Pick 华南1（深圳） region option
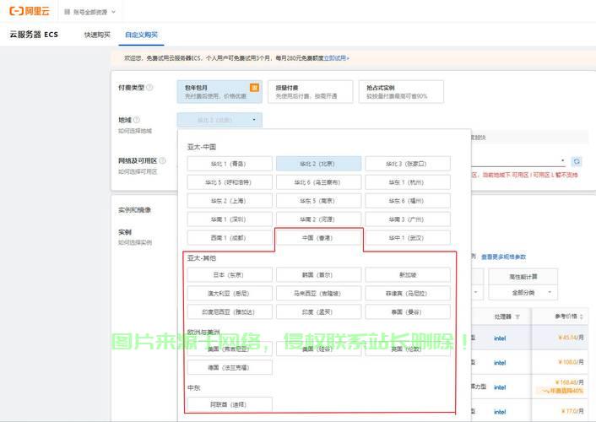 230,219
